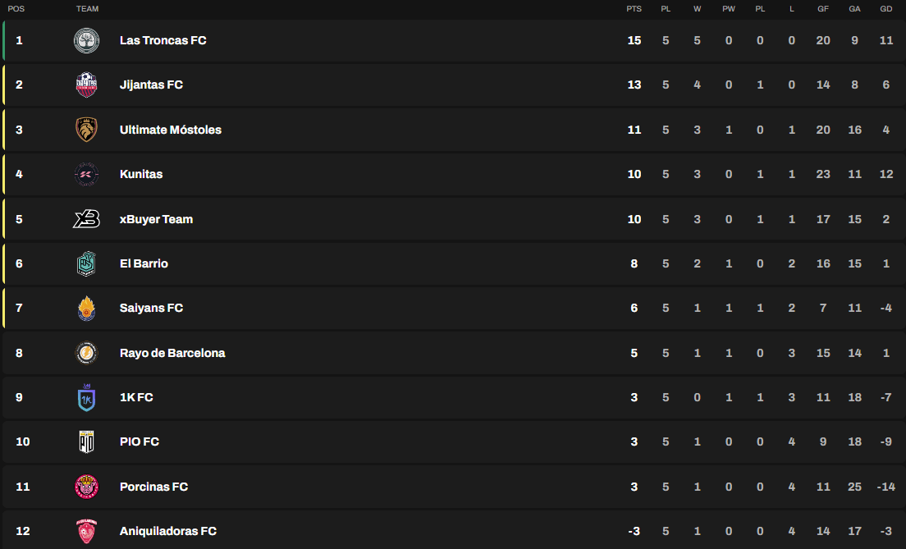Sort by the GD column header

[885, 9]
